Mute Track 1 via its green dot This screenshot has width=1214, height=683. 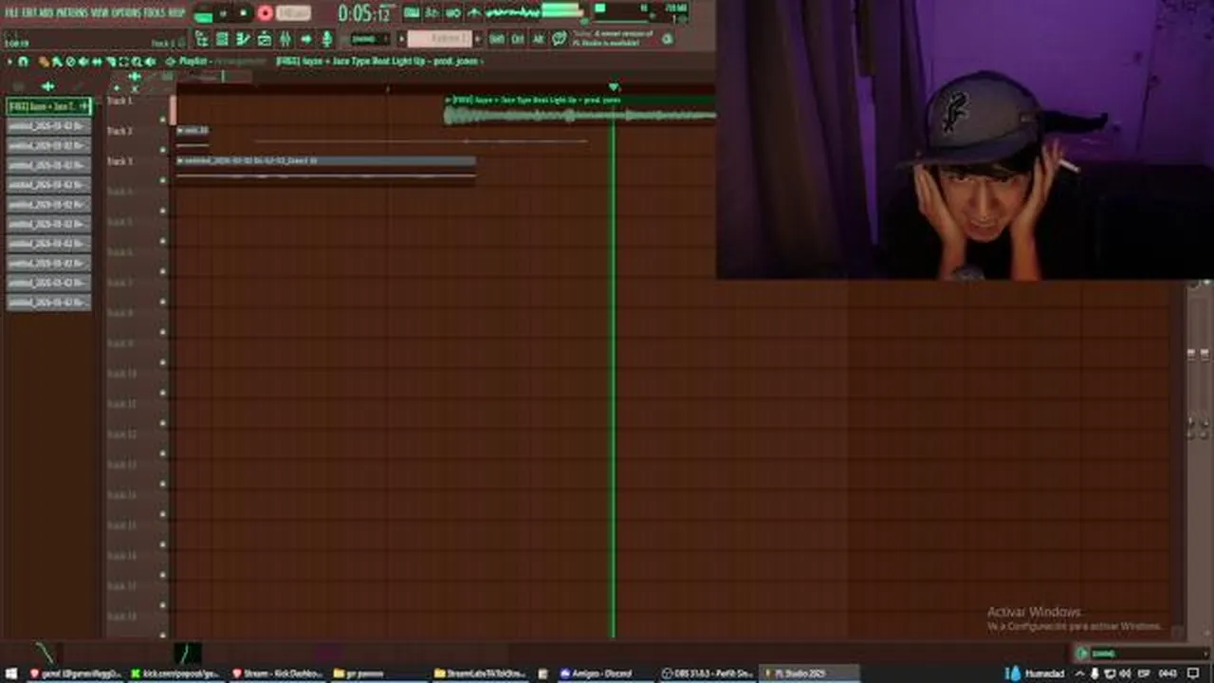click(x=163, y=120)
